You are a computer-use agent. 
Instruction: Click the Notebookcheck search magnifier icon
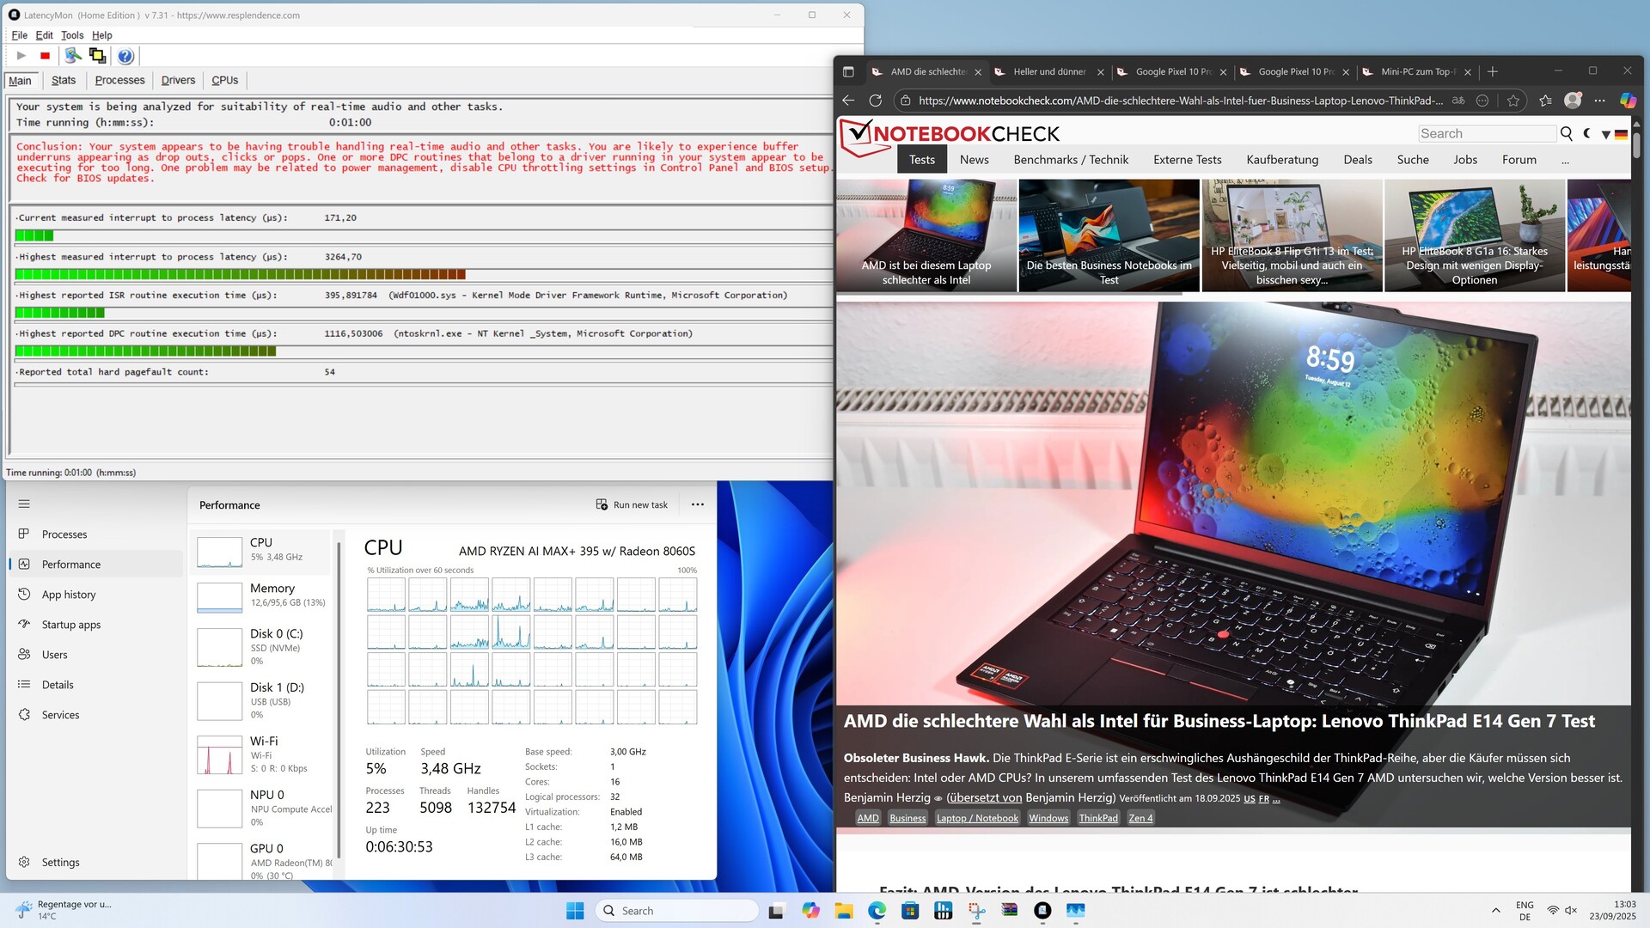[x=1567, y=134]
